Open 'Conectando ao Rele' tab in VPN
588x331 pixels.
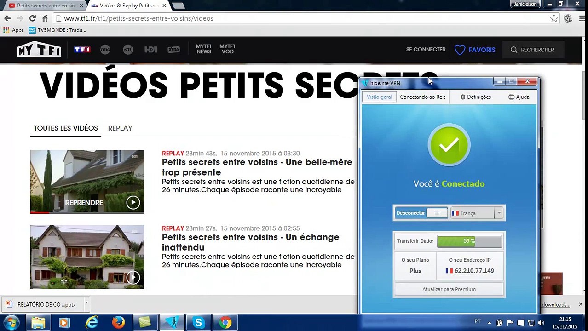tap(422, 97)
